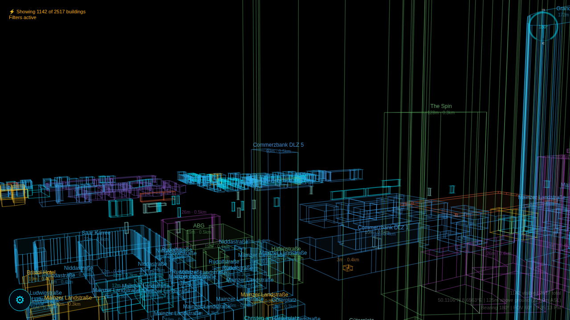The image size is (570, 320).
Task: Click the south 'S' marker under the compass
Action: pos(543,44)
